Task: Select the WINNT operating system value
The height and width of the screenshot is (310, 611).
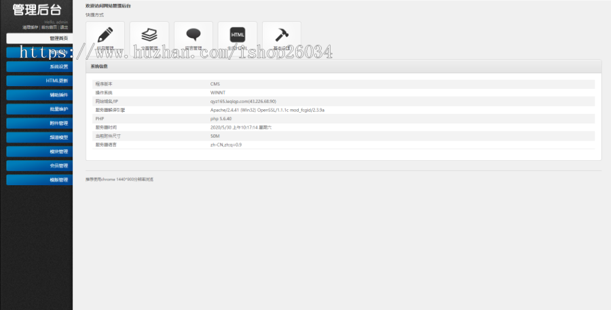Action: 218,93
